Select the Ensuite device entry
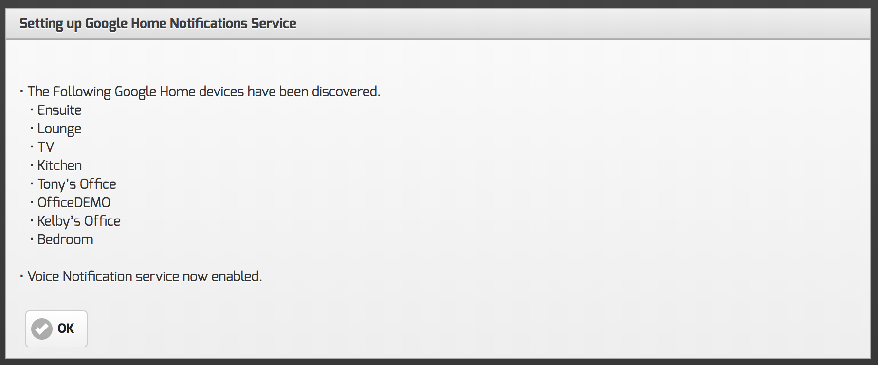This screenshot has height=365, width=878. [x=59, y=110]
